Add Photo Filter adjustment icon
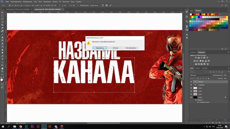This screenshot has width=230, height=129. pos(203,61)
